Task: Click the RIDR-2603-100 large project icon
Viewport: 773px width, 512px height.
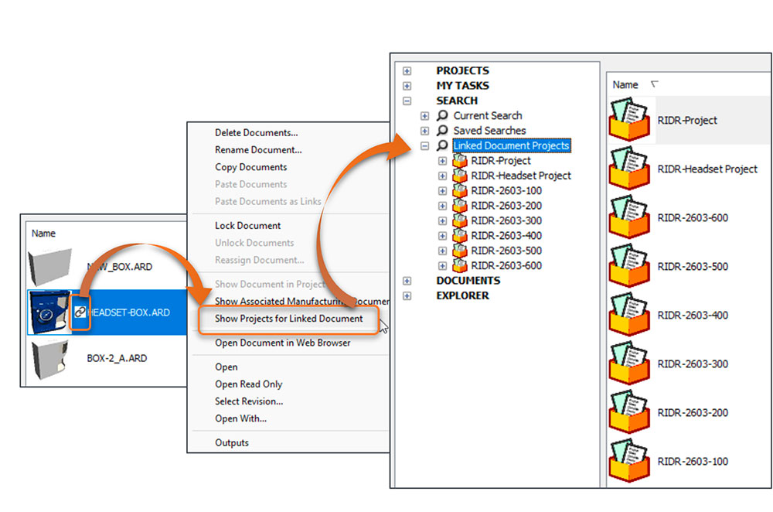Action: (628, 461)
